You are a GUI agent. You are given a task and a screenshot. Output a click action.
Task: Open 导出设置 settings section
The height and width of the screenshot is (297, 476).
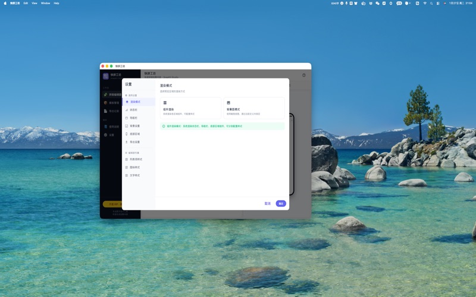coord(135,142)
